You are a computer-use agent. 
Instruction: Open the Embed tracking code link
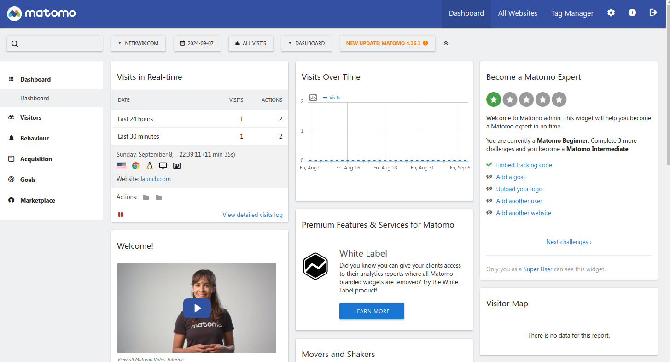click(524, 165)
